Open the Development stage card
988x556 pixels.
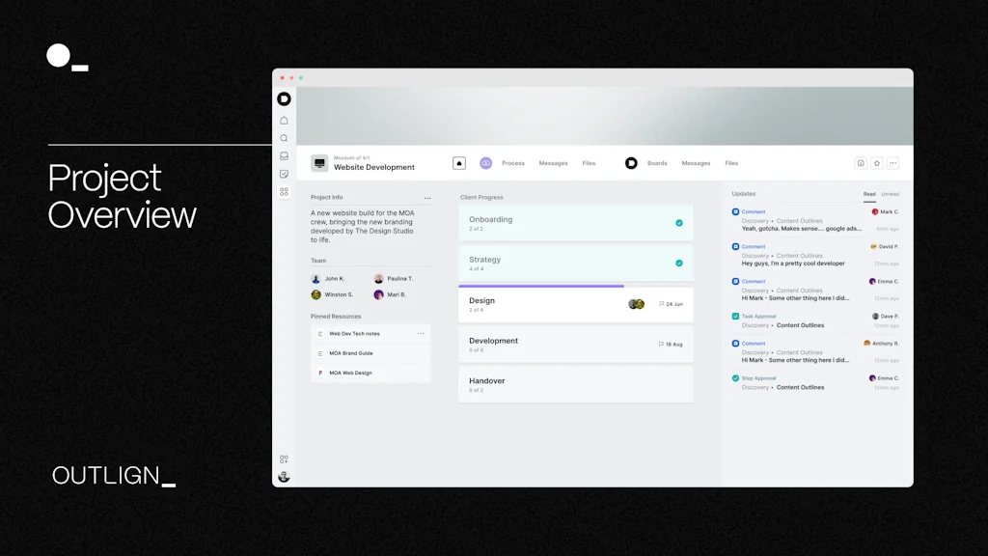point(575,344)
